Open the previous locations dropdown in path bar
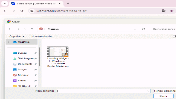 pos(135,29)
